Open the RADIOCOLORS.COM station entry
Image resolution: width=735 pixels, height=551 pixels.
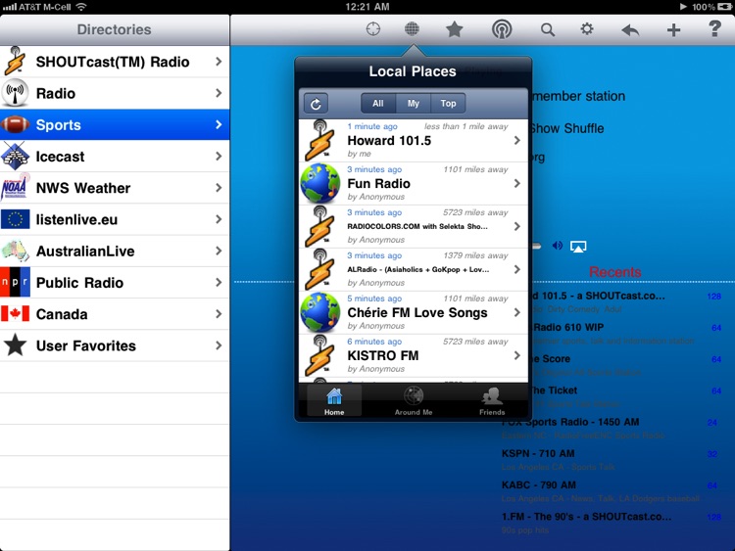point(413,227)
